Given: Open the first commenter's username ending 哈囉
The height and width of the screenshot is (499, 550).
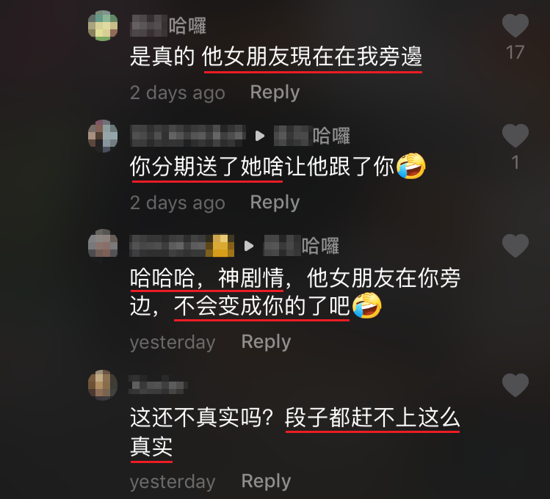Looking at the screenshot, I should [168, 26].
